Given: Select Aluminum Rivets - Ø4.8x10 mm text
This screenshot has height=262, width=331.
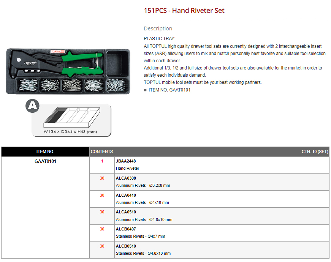Looking at the screenshot, I should tap(144, 219).
